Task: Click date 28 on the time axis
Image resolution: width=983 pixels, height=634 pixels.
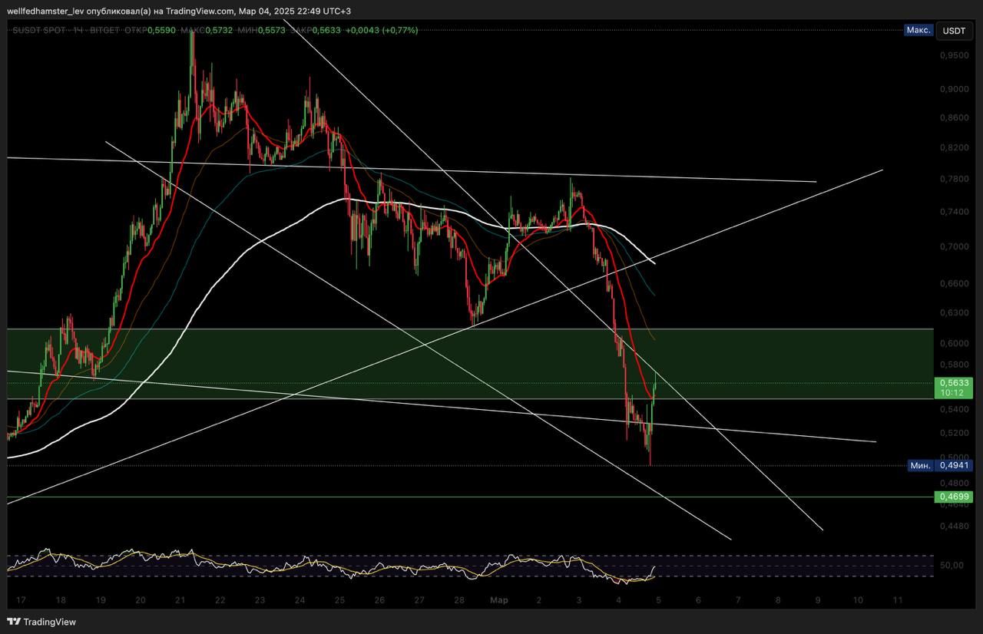Action: click(x=459, y=601)
